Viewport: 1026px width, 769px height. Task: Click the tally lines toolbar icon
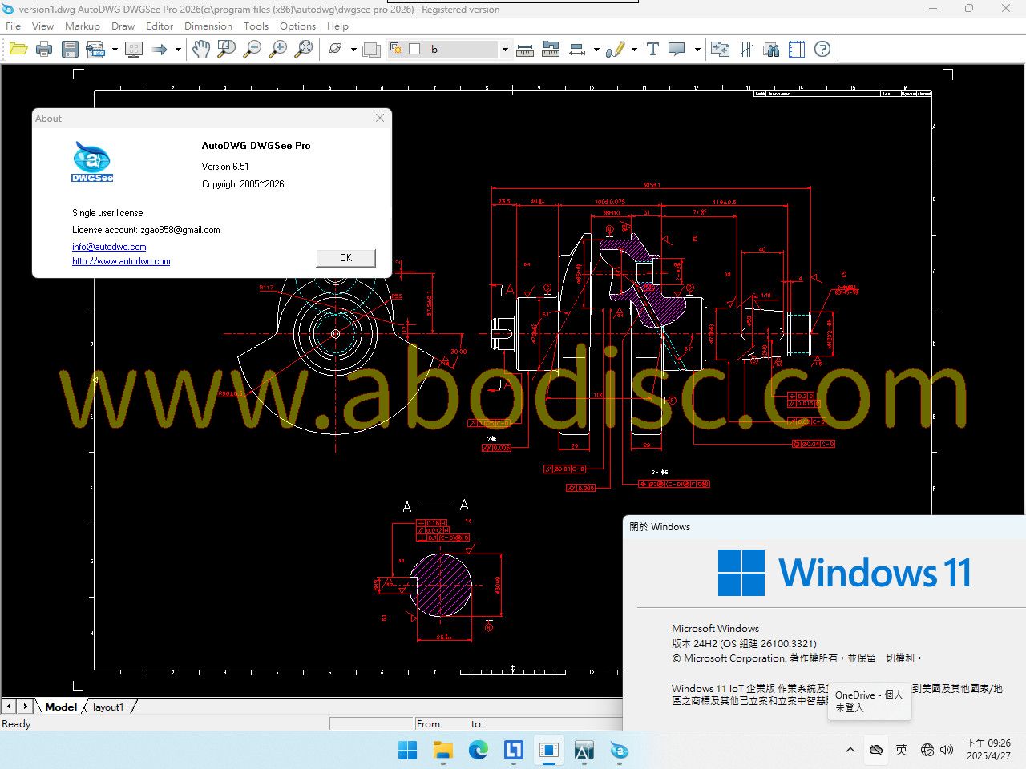pyautogui.click(x=746, y=50)
